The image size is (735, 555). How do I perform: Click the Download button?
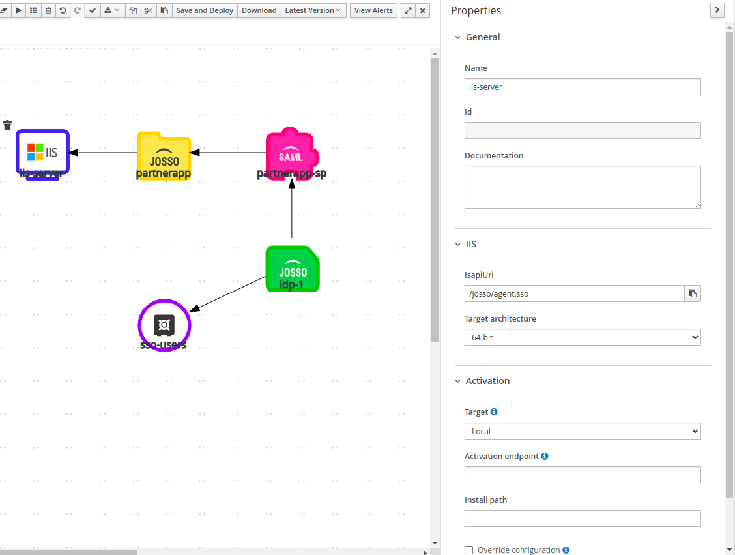pyautogui.click(x=259, y=10)
